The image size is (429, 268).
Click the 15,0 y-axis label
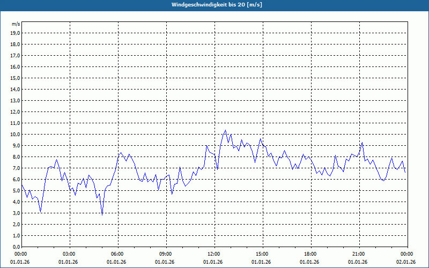tap(16, 78)
